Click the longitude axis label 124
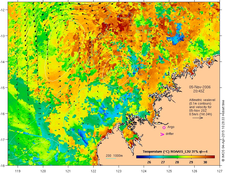225x173 pixels. click(x=144, y=171)
